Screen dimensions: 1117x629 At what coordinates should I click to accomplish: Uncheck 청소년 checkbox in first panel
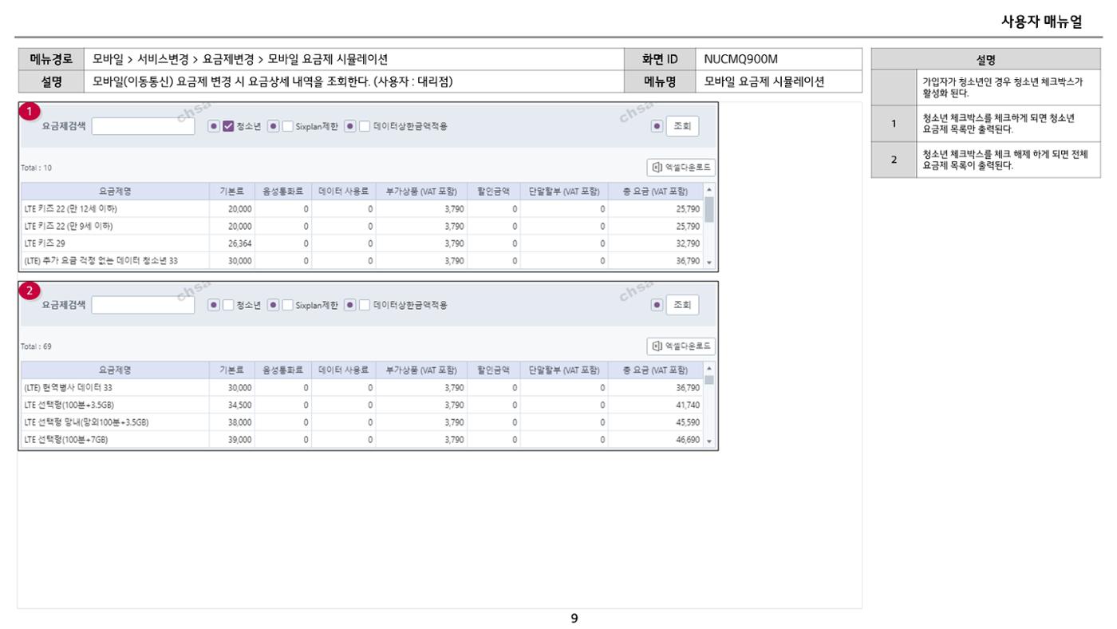click(228, 126)
